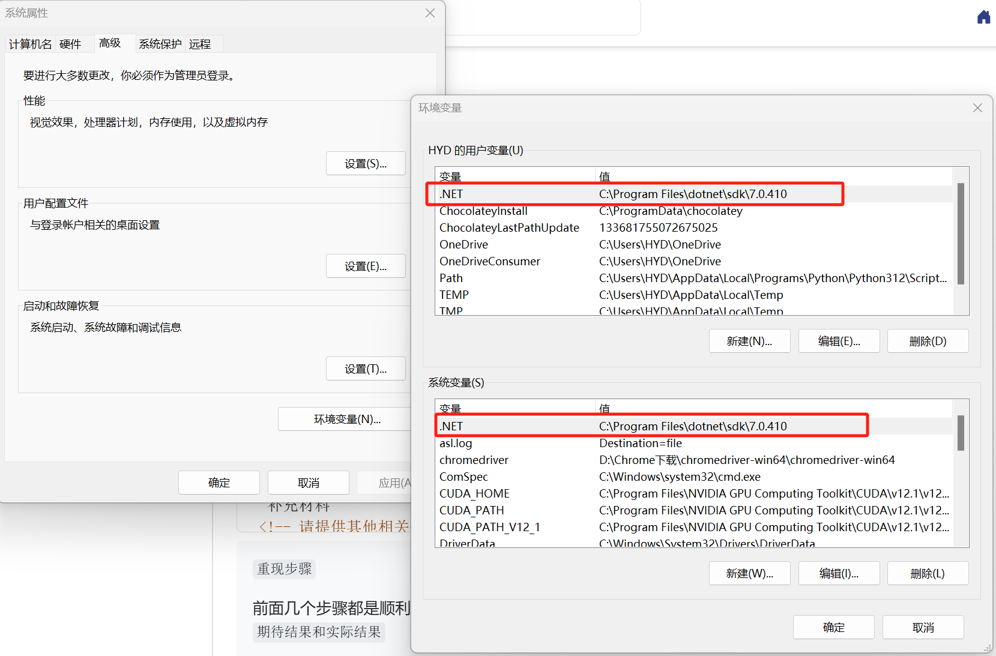
Task: Click the system variables list scrollbar
Action: 961,433
